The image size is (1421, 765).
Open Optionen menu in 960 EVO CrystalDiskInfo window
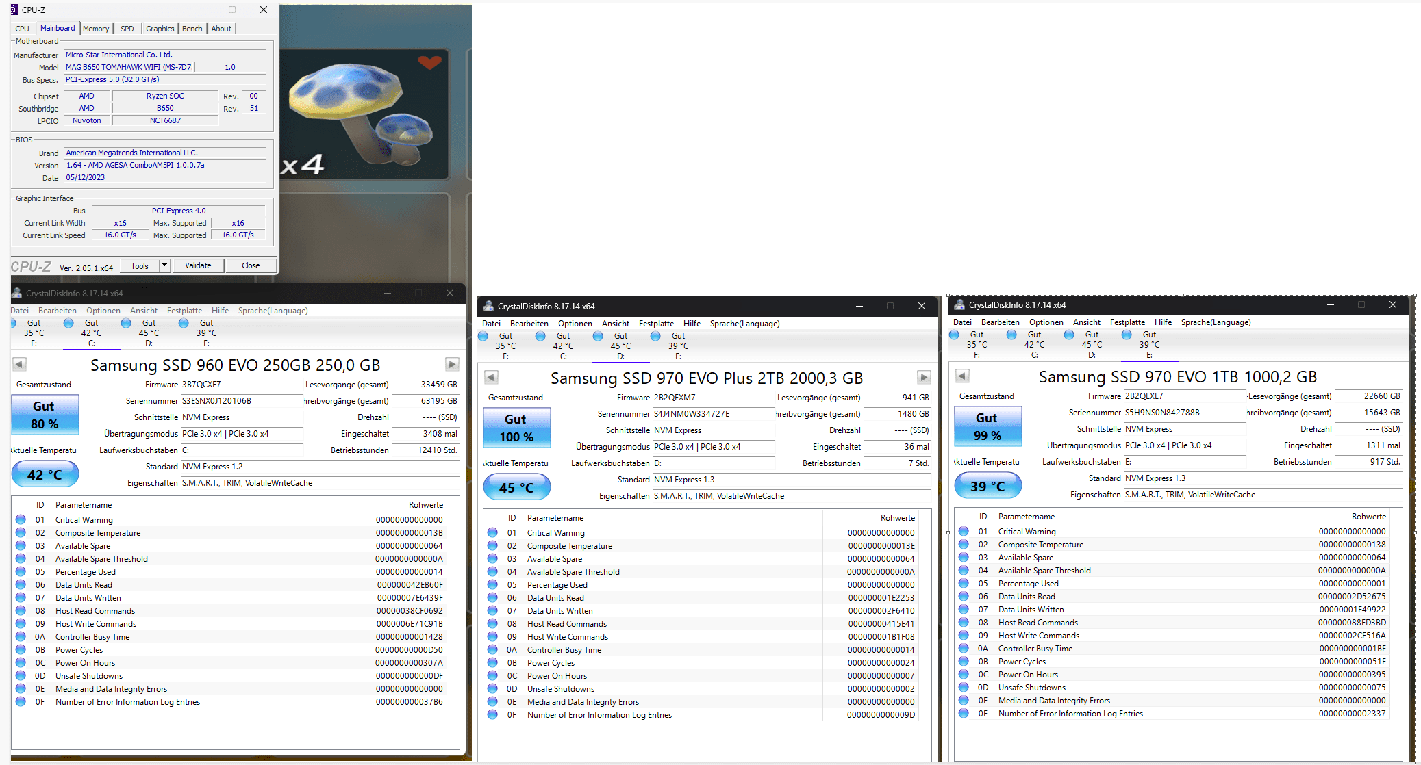(103, 311)
